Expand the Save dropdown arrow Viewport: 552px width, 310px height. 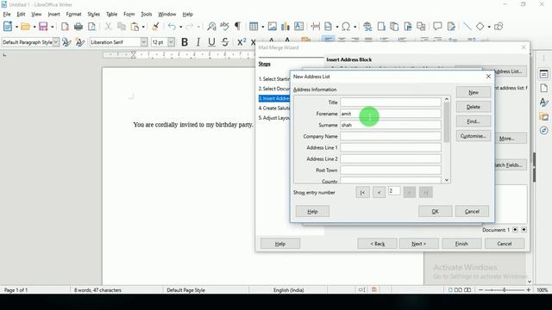(x=52, y=27)
